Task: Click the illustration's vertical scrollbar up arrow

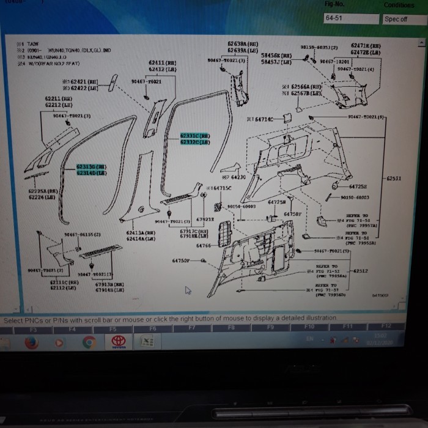Action: [421, 43]
